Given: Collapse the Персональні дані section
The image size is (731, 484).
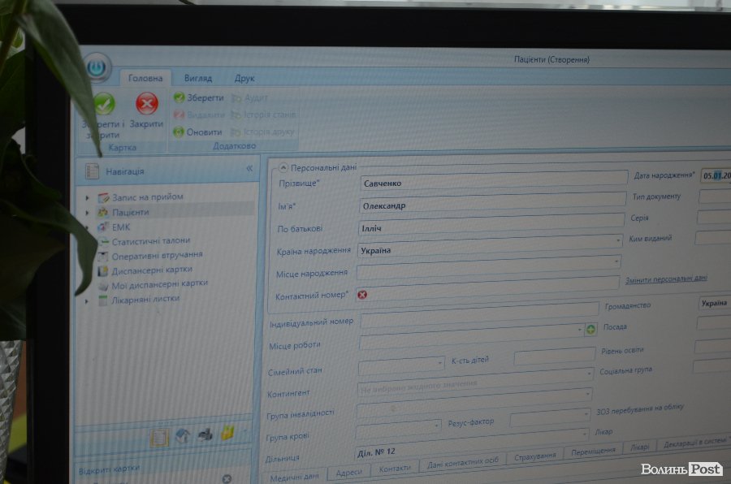Looking at the screenshot, I should coord(283,168).
